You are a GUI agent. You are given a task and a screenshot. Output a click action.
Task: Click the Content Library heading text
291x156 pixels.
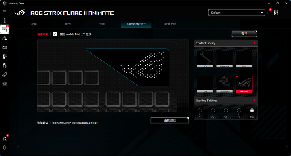[205, 43]
